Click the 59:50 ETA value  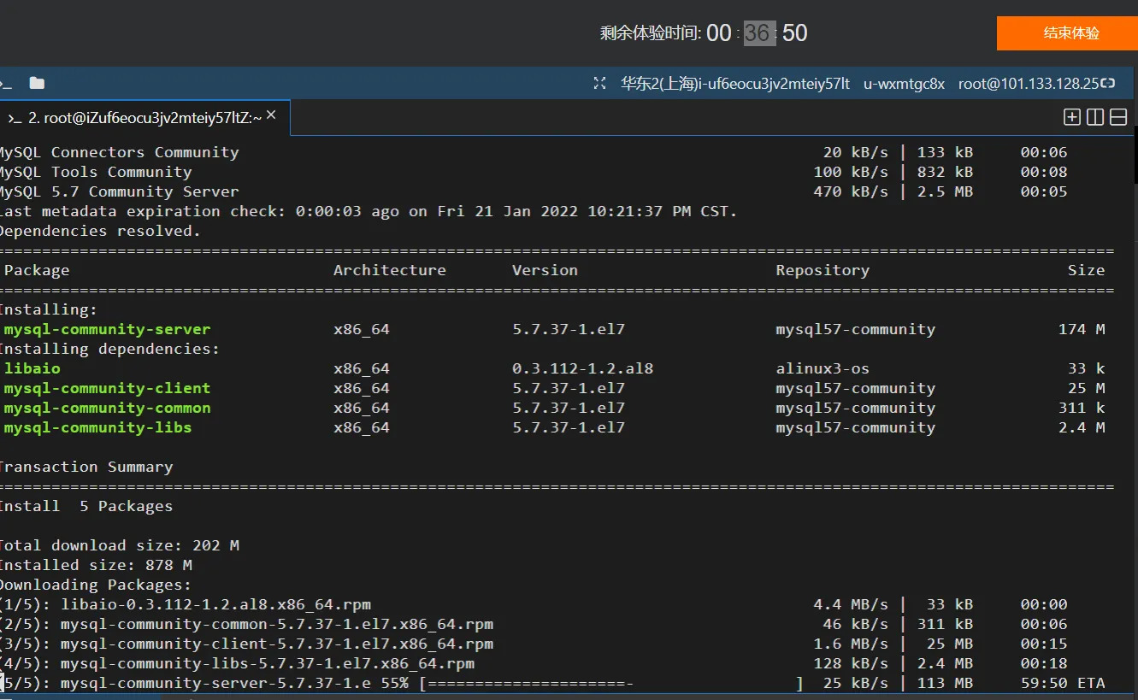point(1063,683)
